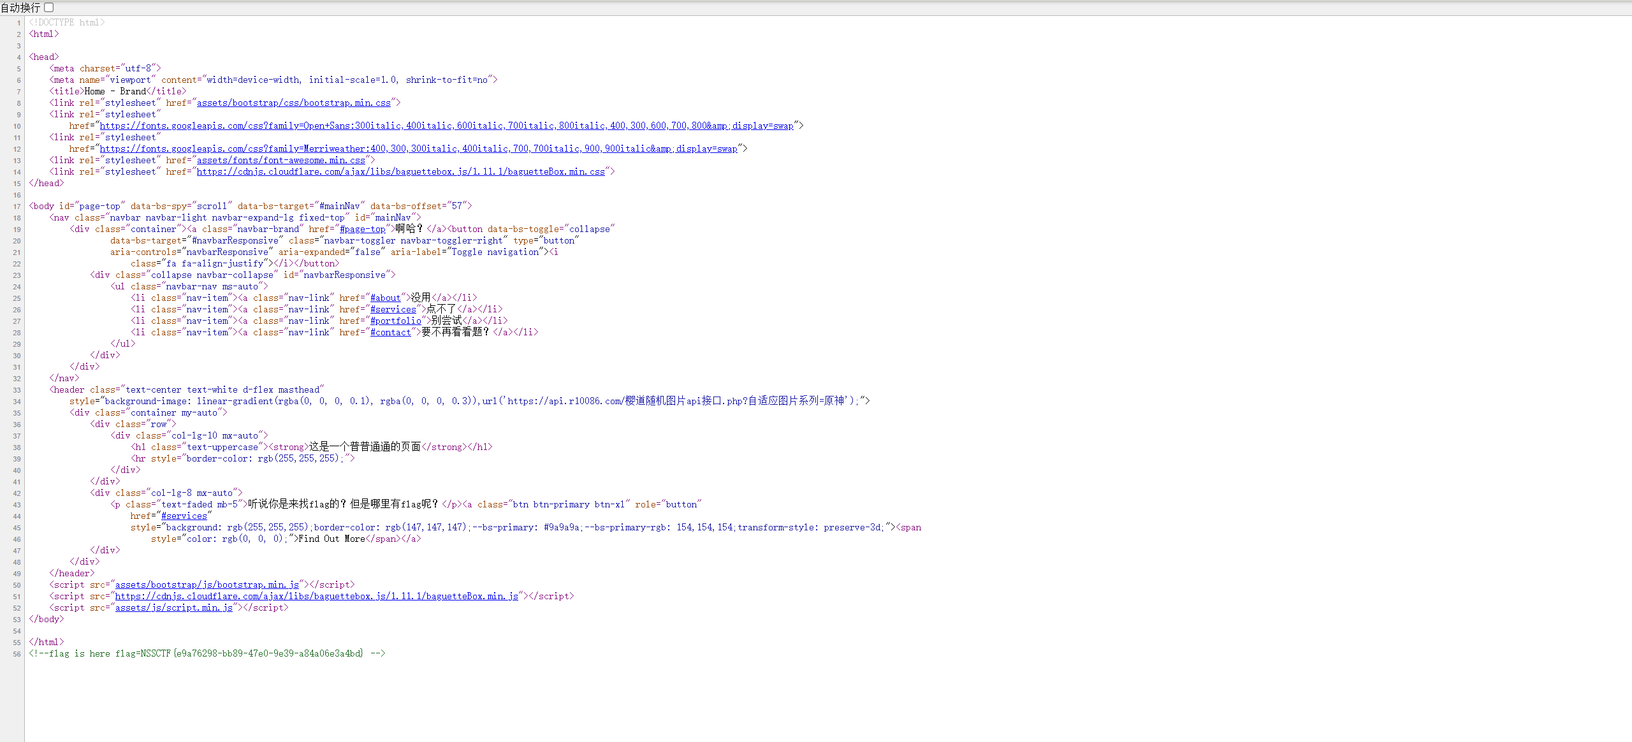Click the #services anchor link on line 26
Screen dimensions: 1632x742
point(393,309)
